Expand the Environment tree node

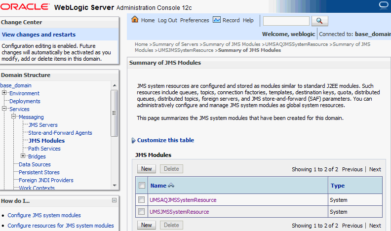click(4, 93)
